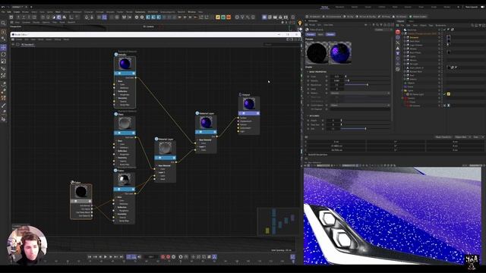Open the first dropdown field under Basic Properties
The width and height of the screenshot is (486, 273).
[360, 93]
